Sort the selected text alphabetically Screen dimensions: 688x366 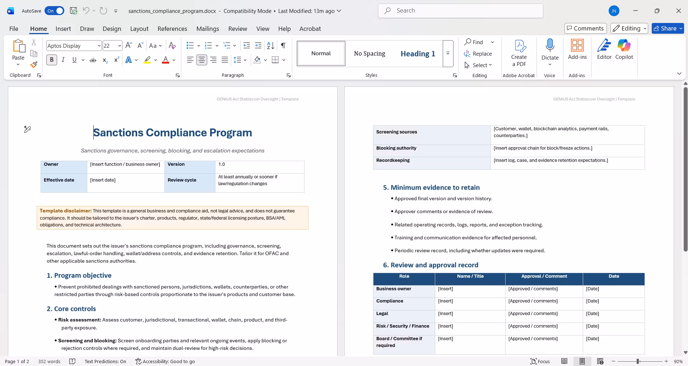[x=271, y=46]
